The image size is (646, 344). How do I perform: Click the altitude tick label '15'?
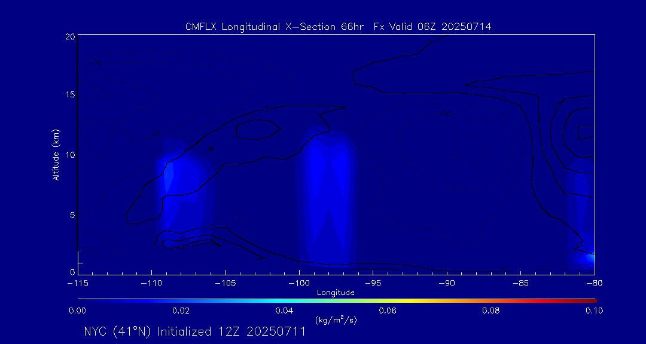(70, 94)
